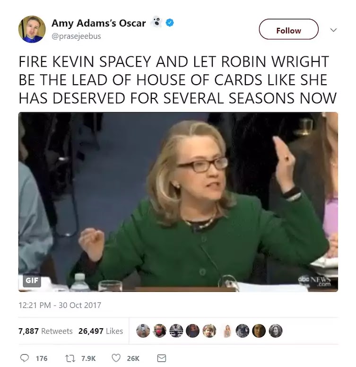This screenshot has width=356, height=367.
Task: Retweet using the retweet arrows icon
Action: click(x=69, y=358)
